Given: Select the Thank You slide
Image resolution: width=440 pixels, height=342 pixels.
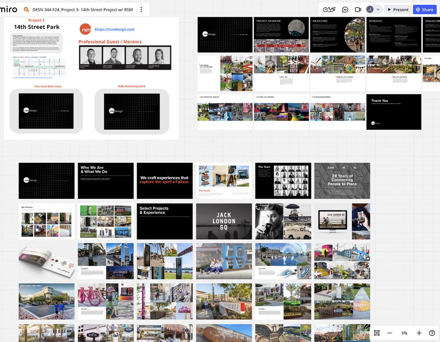Looking at the screenshot, I should click(x=394, y=112).
